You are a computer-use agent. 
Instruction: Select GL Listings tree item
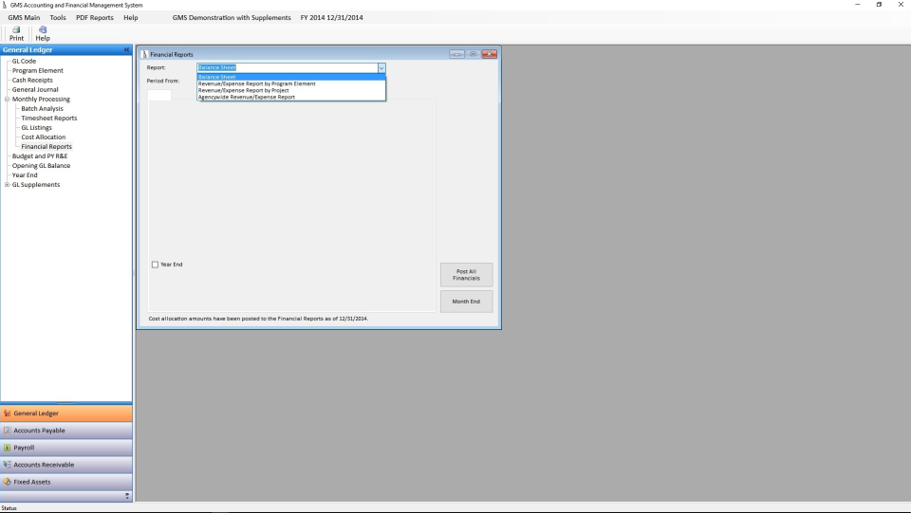pos(37,128)
